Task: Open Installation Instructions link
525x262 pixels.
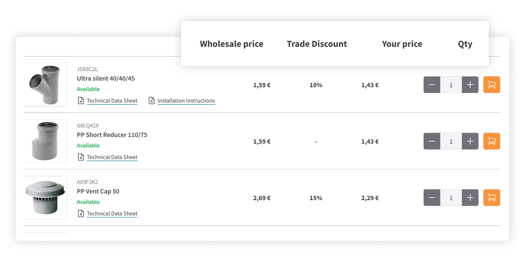Action: pos(186,101)
